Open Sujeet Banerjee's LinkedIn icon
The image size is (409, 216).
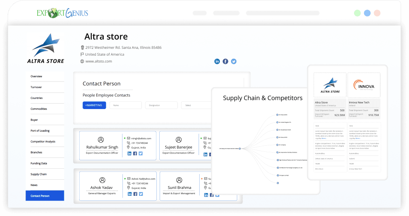point(206,154)
